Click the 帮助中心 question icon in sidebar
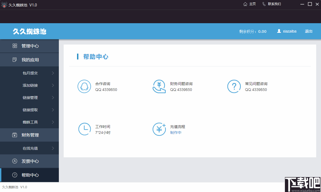The width and height of the screenshot is (321, 192). (15, 175)
